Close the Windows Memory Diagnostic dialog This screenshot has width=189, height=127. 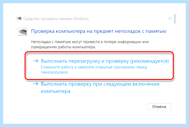coord(170,18)
